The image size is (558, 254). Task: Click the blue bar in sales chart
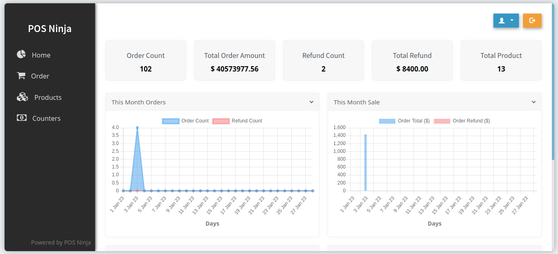[365, 162]
